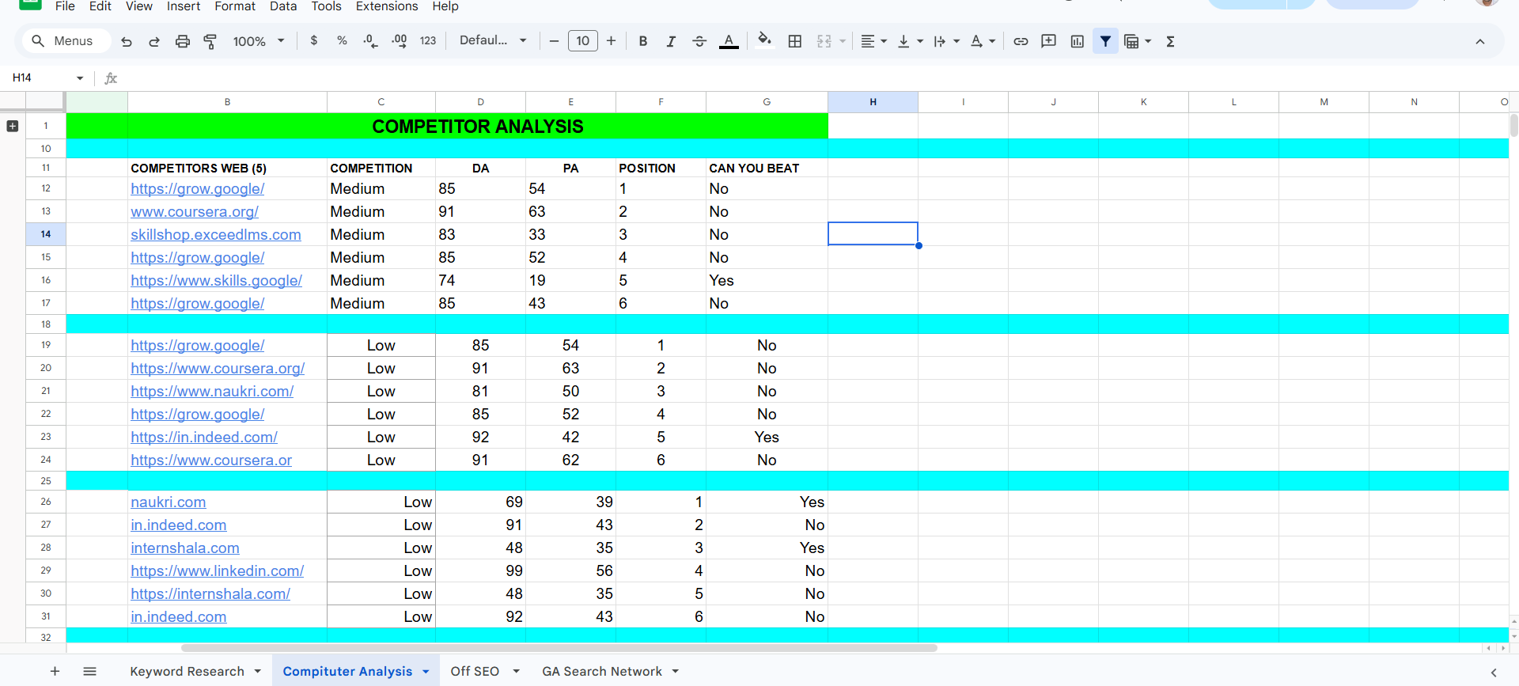Select the Paint format roller icon
The height and width of the screenshot is (686, 1519).
pos(210,41)
